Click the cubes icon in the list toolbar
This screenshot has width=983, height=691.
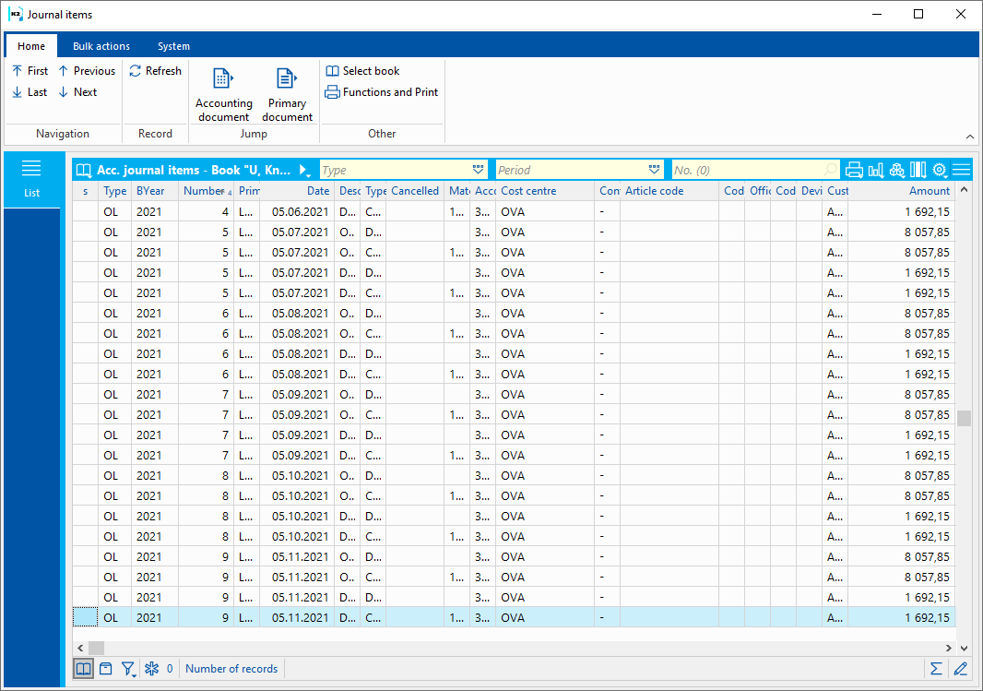896,170
